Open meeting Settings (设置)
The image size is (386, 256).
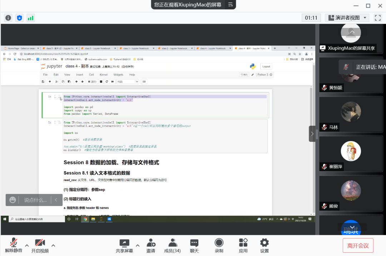pos(264,246)
